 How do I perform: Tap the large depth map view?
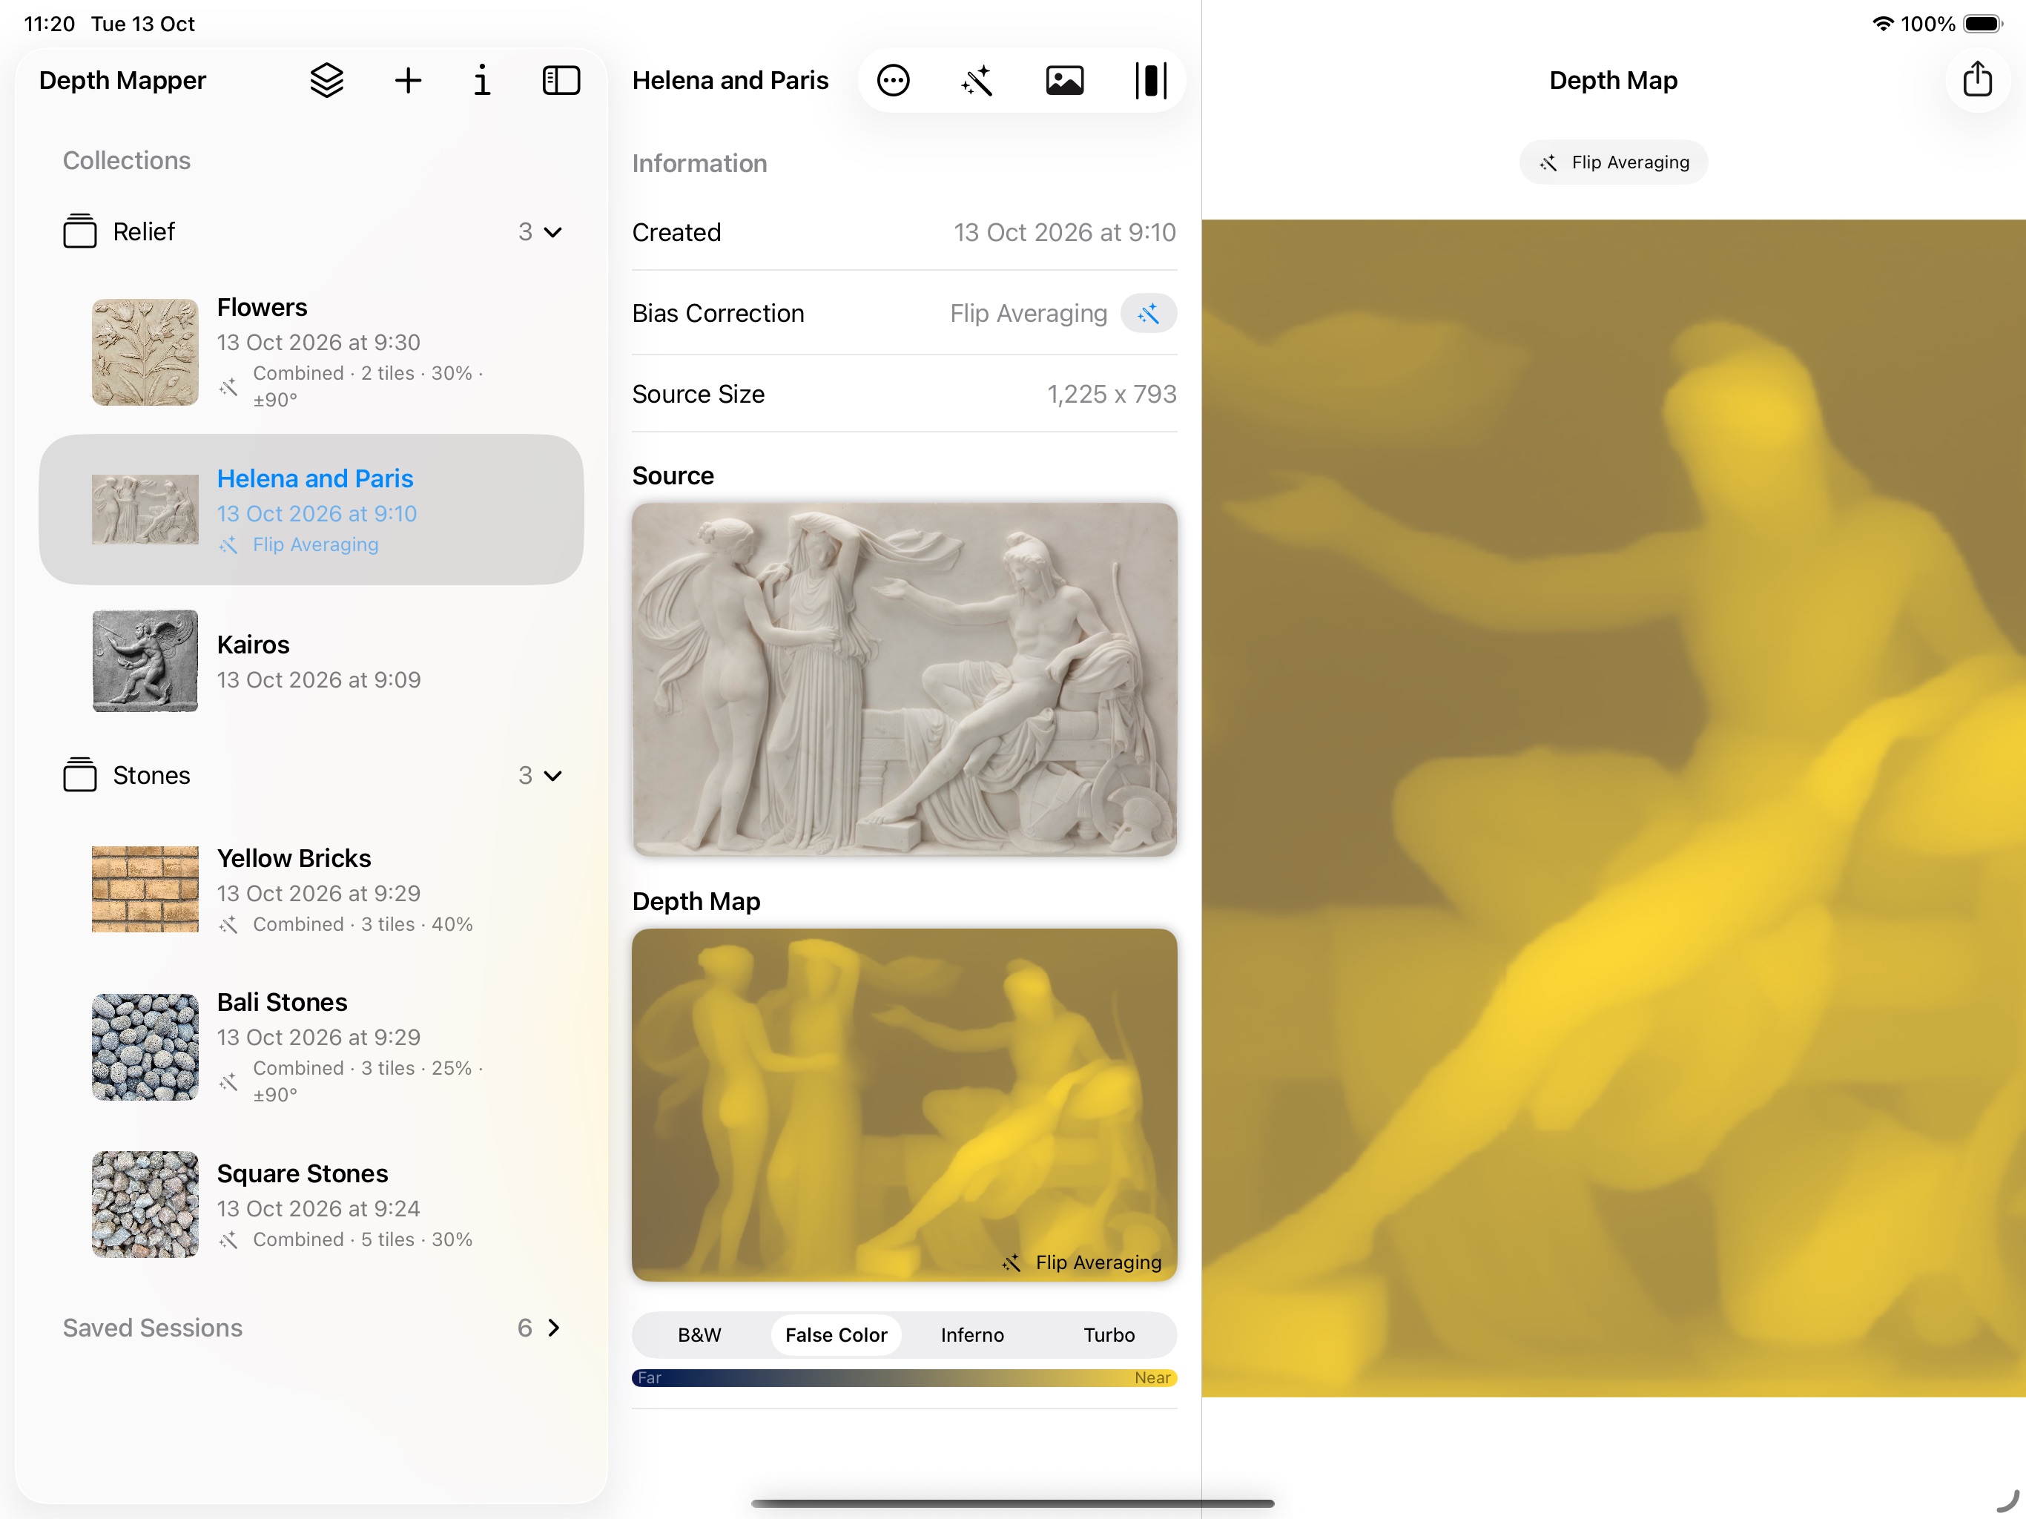[1613, 807]
